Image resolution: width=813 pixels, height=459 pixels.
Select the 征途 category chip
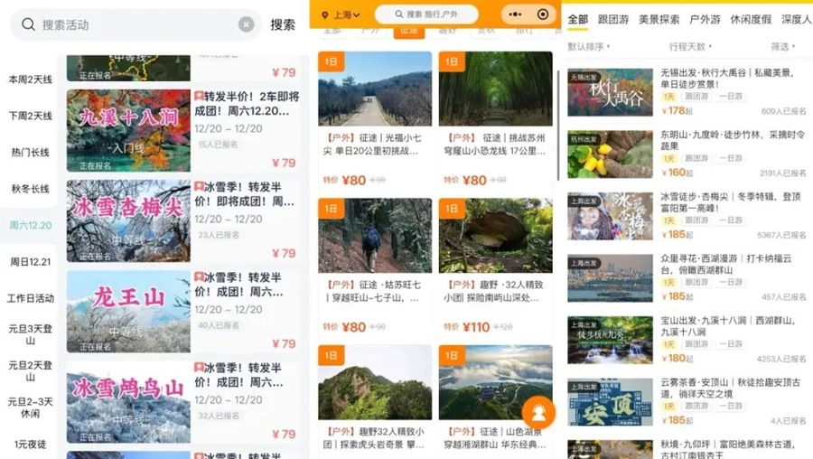coord(409,31)
